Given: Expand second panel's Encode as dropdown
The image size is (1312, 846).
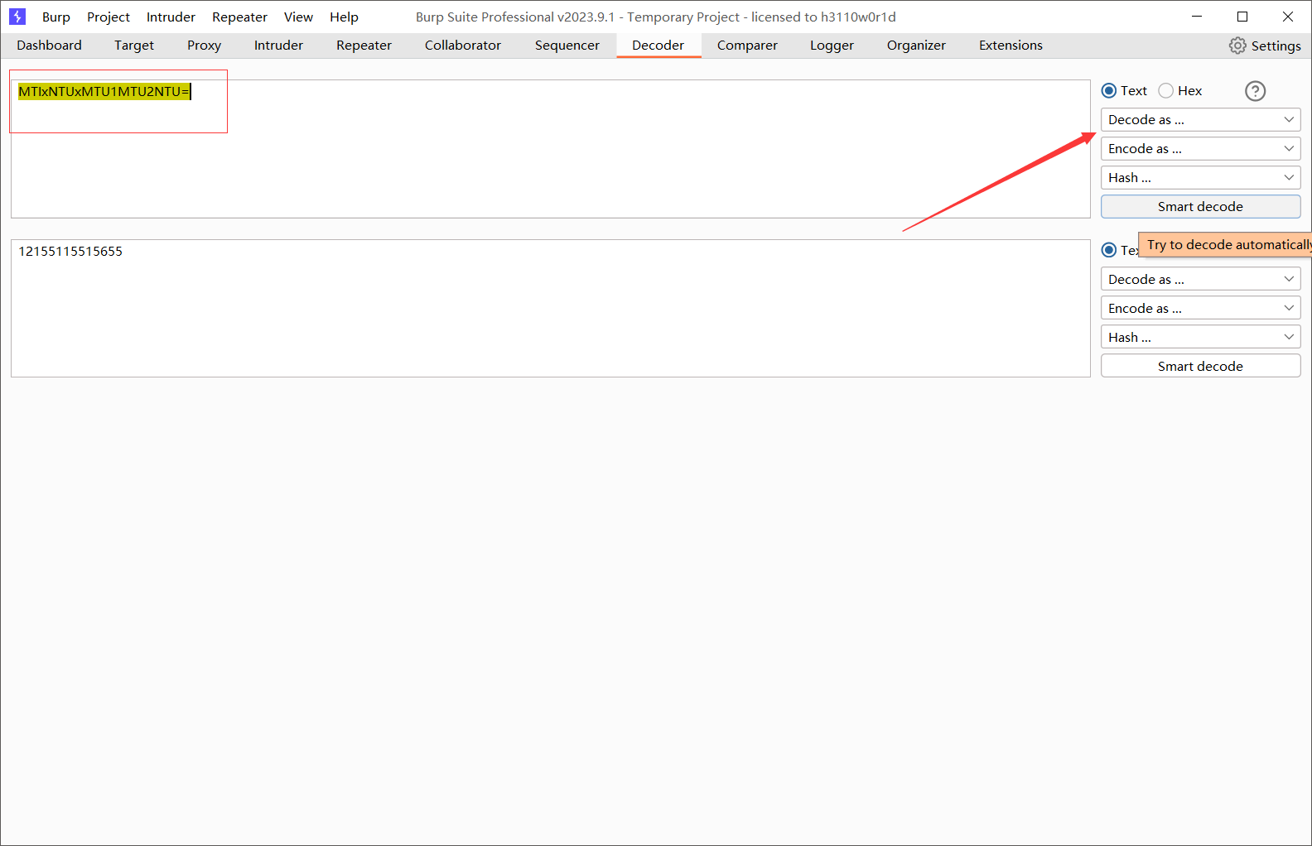Looking at the screenshot, I should 1200,309.
